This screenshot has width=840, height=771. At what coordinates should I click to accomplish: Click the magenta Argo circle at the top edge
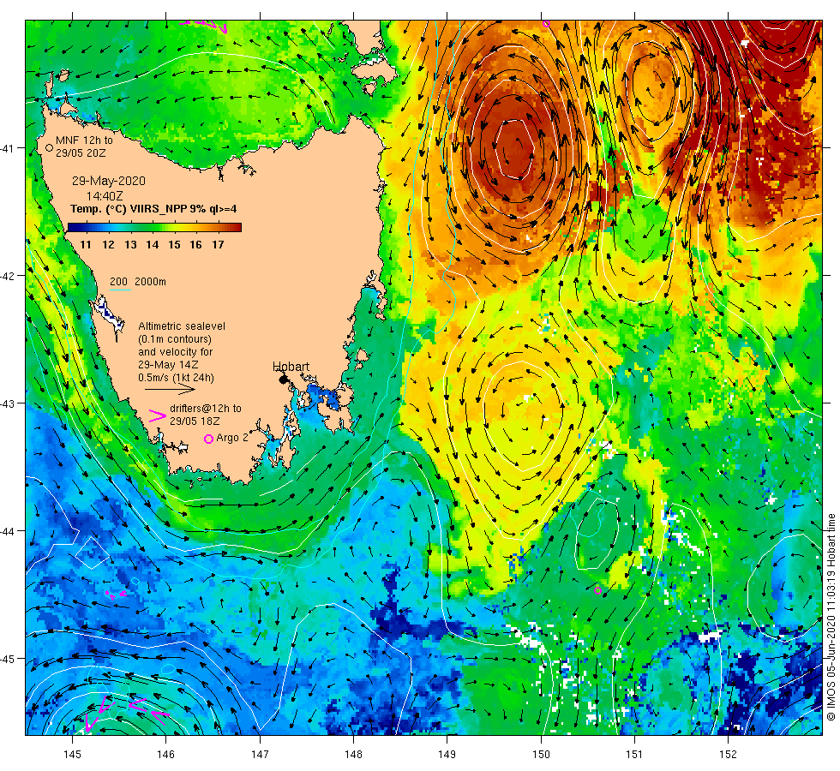[x=547, y=23]
